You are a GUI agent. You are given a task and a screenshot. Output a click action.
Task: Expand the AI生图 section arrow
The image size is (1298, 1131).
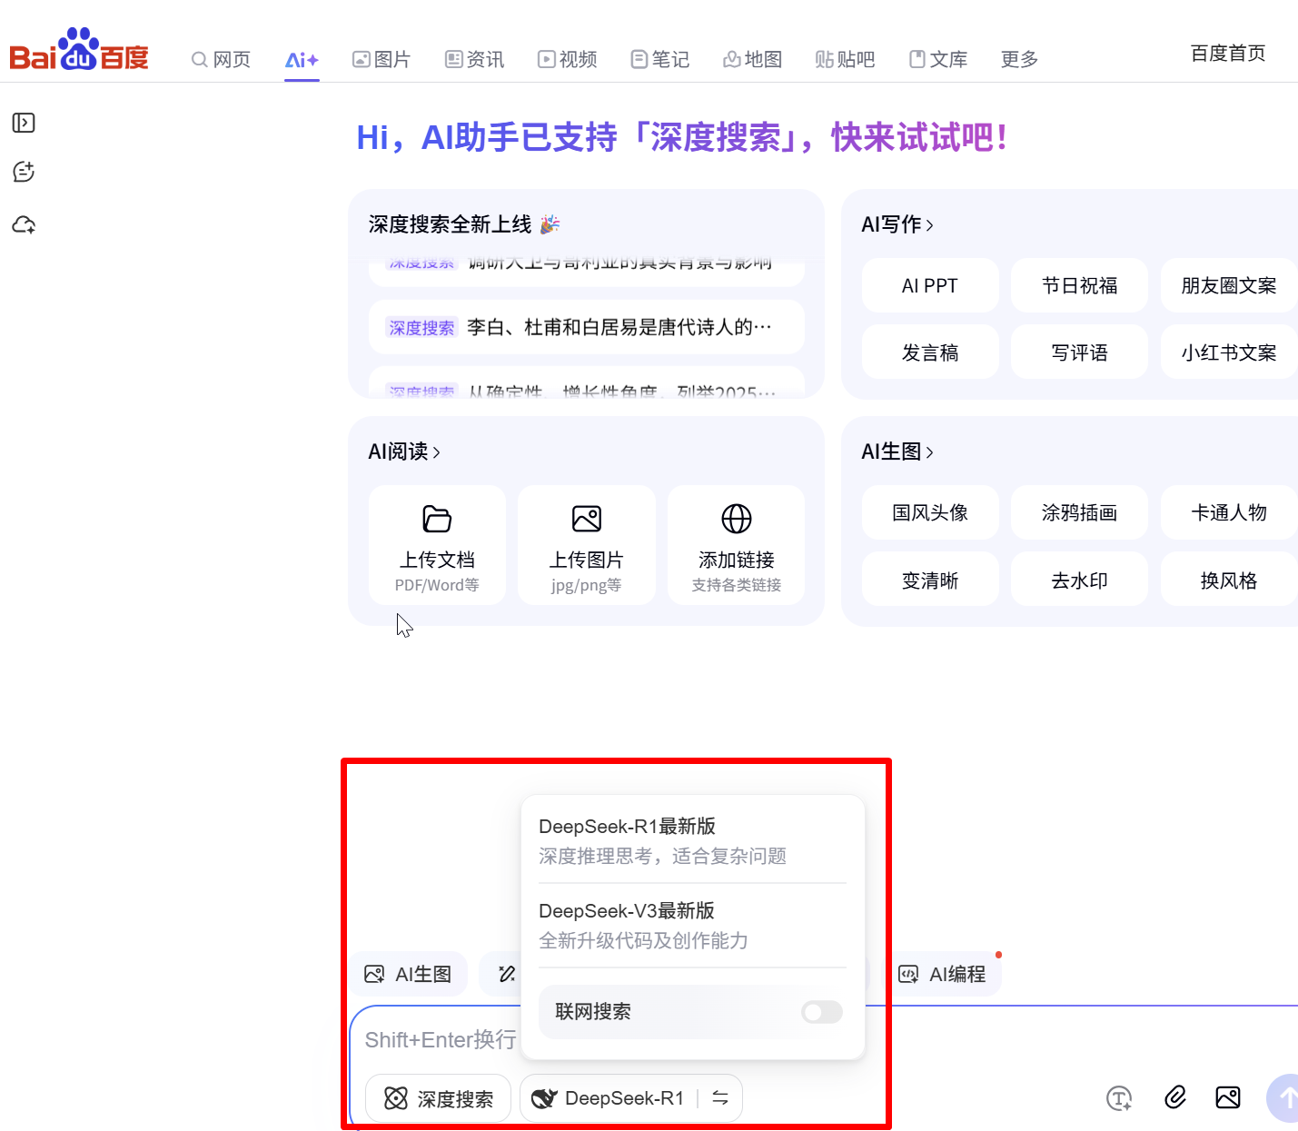coord(929,452)
